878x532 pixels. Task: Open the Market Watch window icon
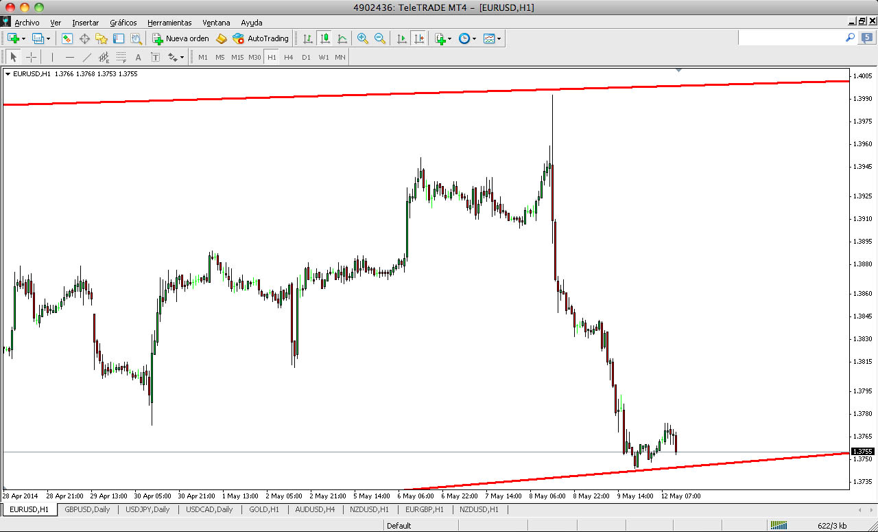click(x=67, y=38)
